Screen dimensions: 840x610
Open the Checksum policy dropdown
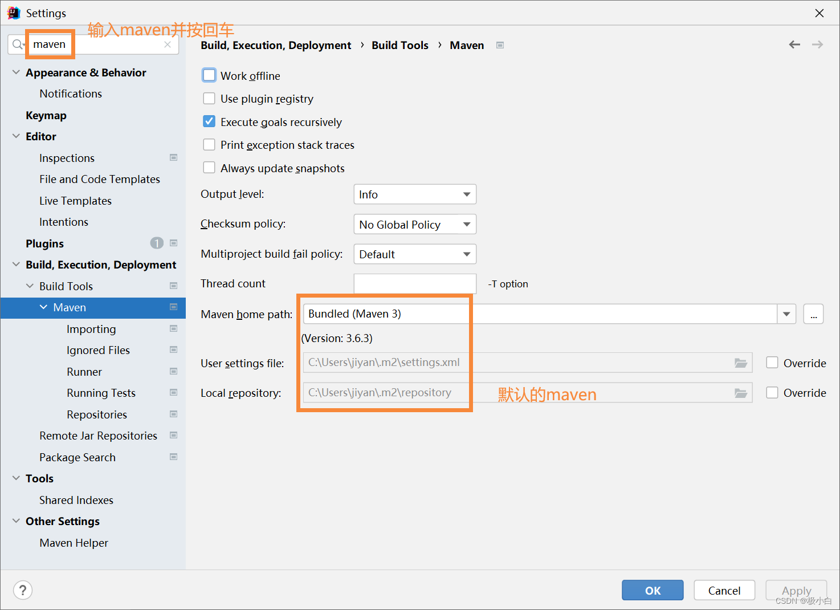pyautogui.click(x=415, y=224)
